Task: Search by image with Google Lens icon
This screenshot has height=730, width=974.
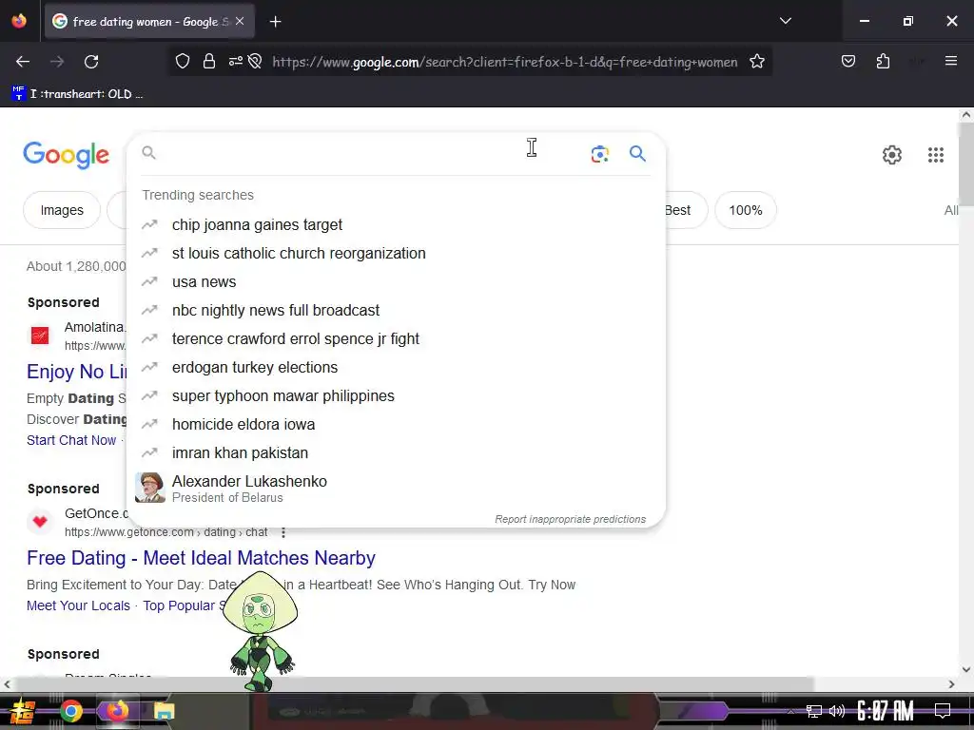Action: [x=599, y=153]
